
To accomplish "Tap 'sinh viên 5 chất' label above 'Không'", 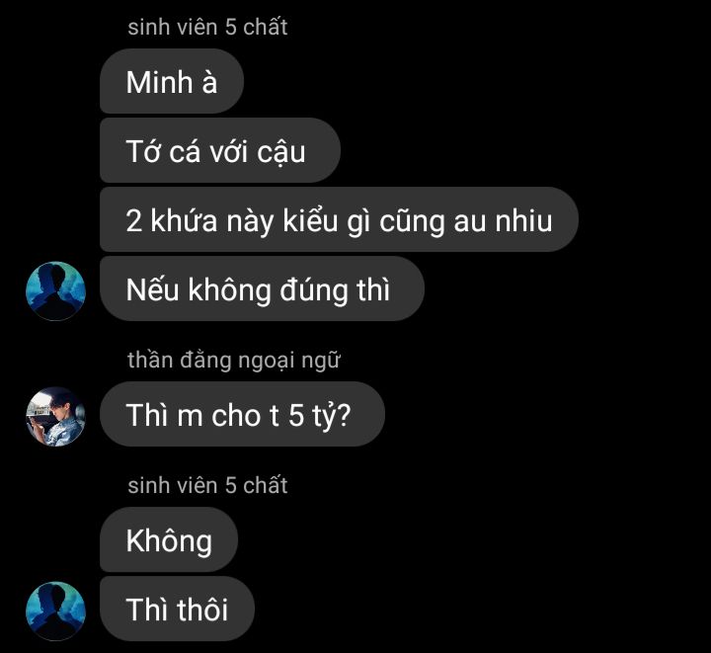I will [207, 485].
